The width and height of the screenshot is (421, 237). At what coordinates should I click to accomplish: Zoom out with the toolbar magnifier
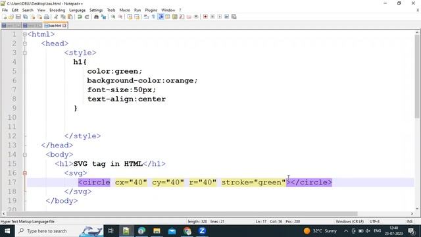pyautogui.click(x=120, y=16)
